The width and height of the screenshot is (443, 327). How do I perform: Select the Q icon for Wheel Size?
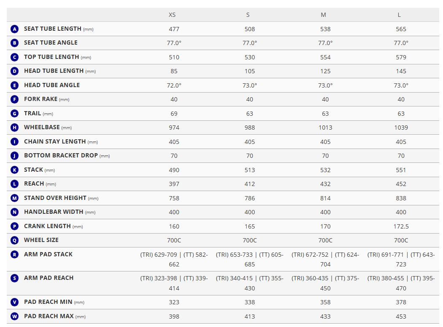point(14,240)
